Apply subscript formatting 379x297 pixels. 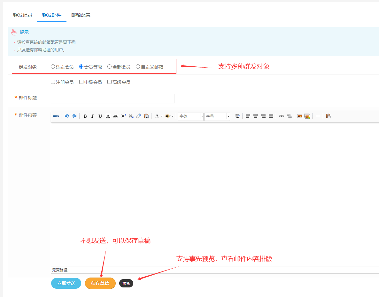click(131, 116)
